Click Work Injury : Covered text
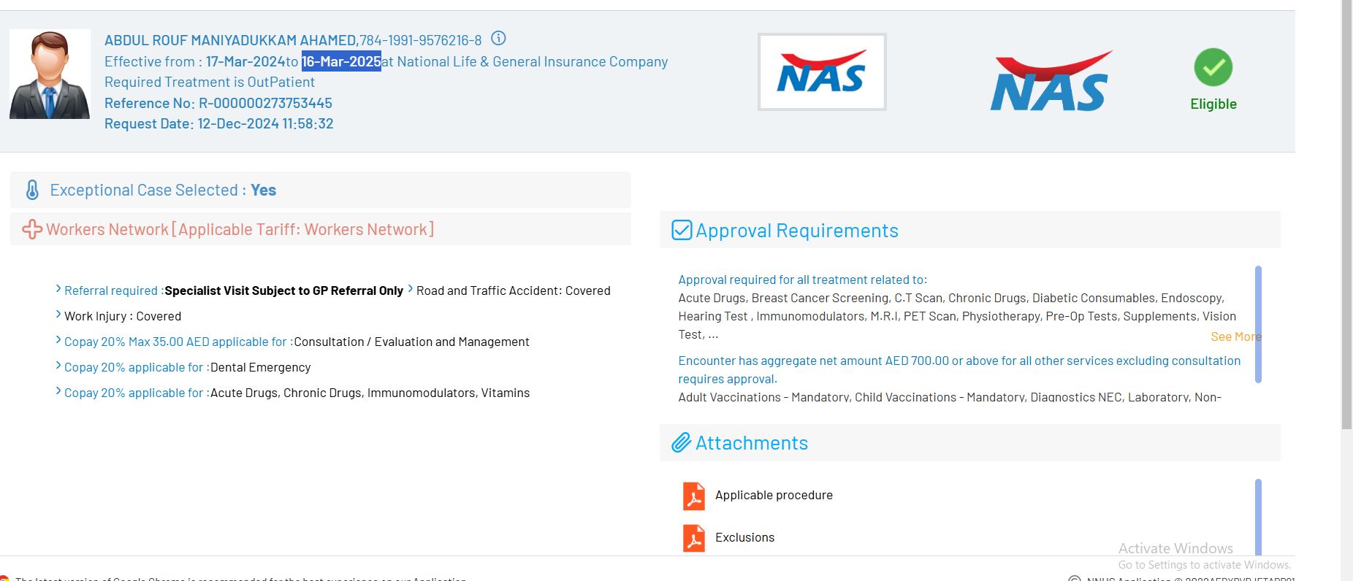 pyautogui.click(x=123, y=316)
